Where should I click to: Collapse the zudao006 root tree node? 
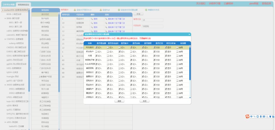tap(3, 10)
